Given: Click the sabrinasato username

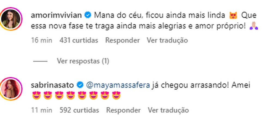Looking at the screenshot, I should [53, 85].
